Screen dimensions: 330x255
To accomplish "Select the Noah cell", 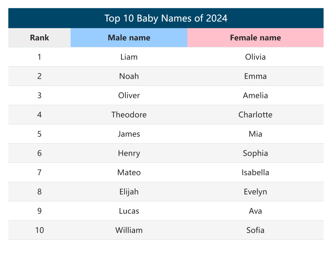I will click(129, 76).
